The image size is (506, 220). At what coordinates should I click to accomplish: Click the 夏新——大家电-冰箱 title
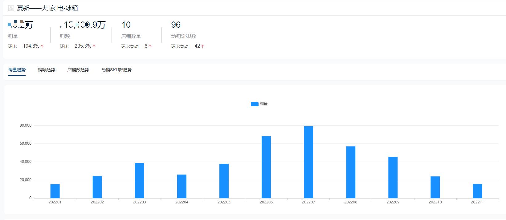pos(47,8)
